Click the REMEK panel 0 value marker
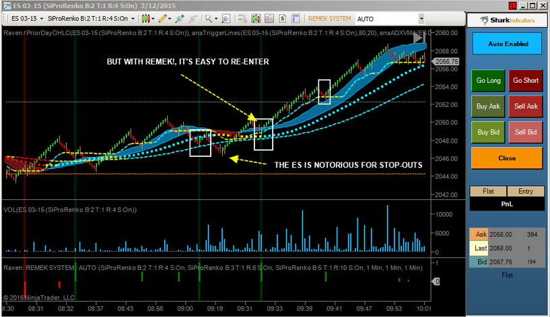This screenshot has height=317, width=550. 436,281
